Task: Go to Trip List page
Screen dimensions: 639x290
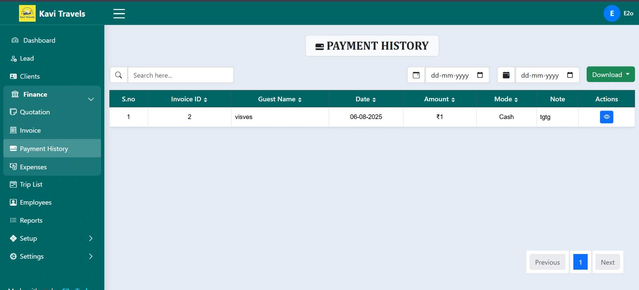Action: (x=31, y=184)
